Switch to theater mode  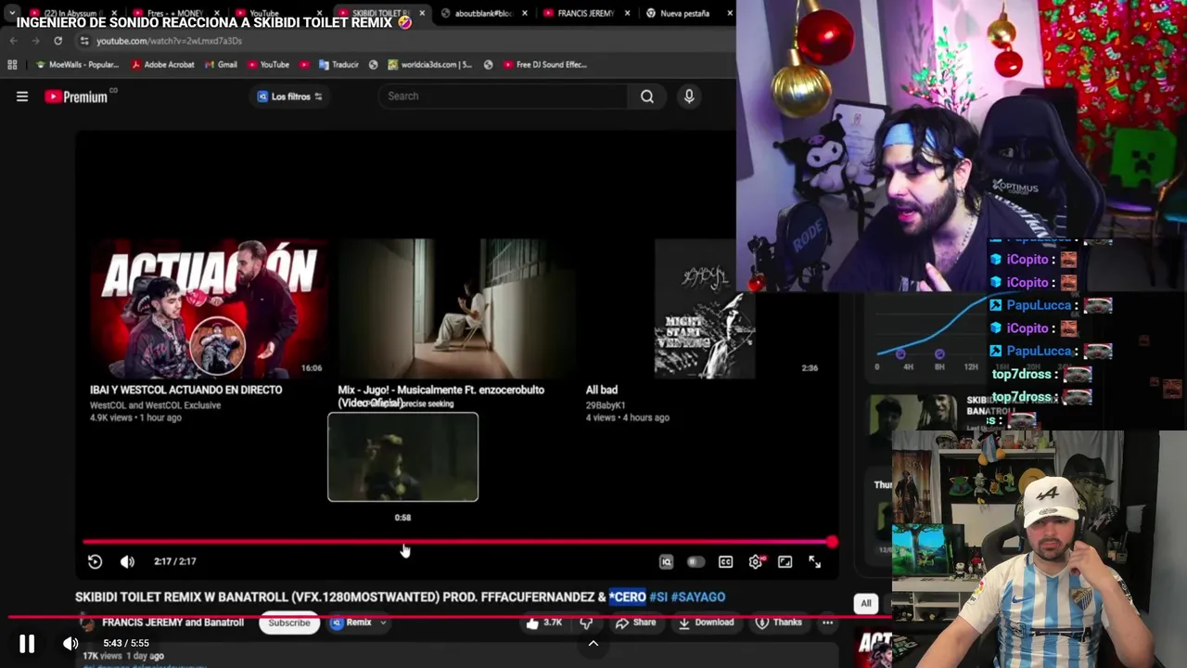coord(785,562)
